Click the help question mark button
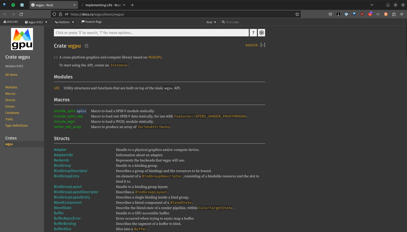This screenshot has width=407, height=232. 253,33
